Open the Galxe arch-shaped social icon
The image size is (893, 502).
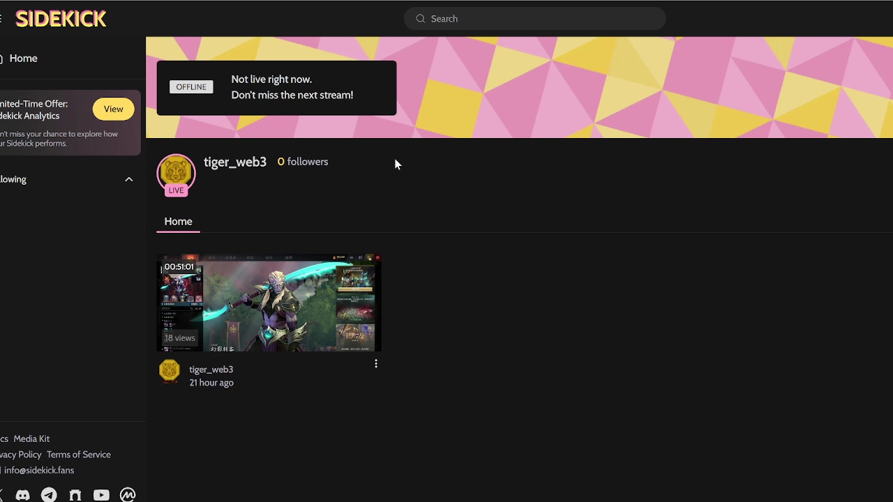click(x=75, y=495)
